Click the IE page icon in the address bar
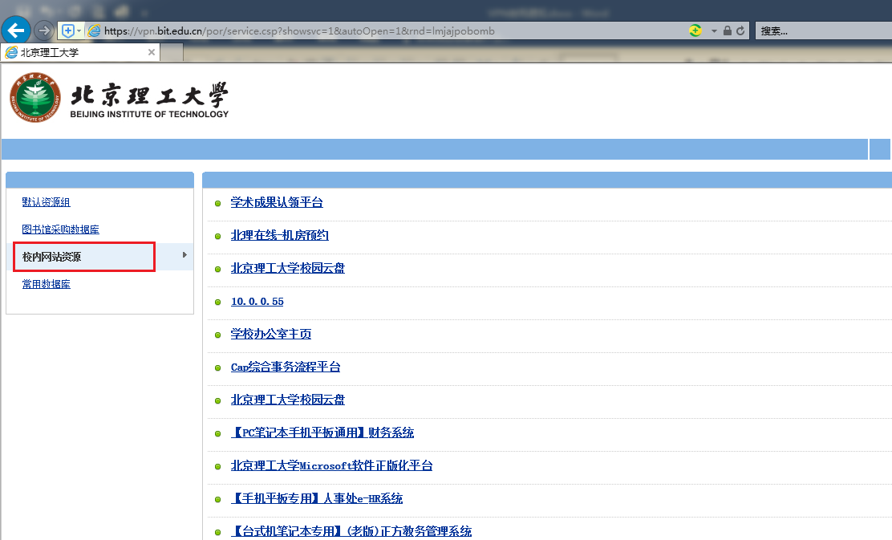Viewport: 892px width, 540px height. coord(95,30)
